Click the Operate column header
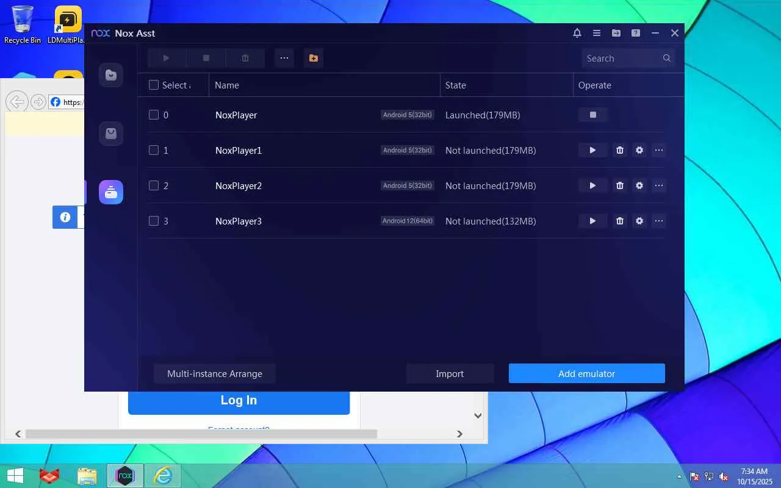 click(x=595, y=85)
